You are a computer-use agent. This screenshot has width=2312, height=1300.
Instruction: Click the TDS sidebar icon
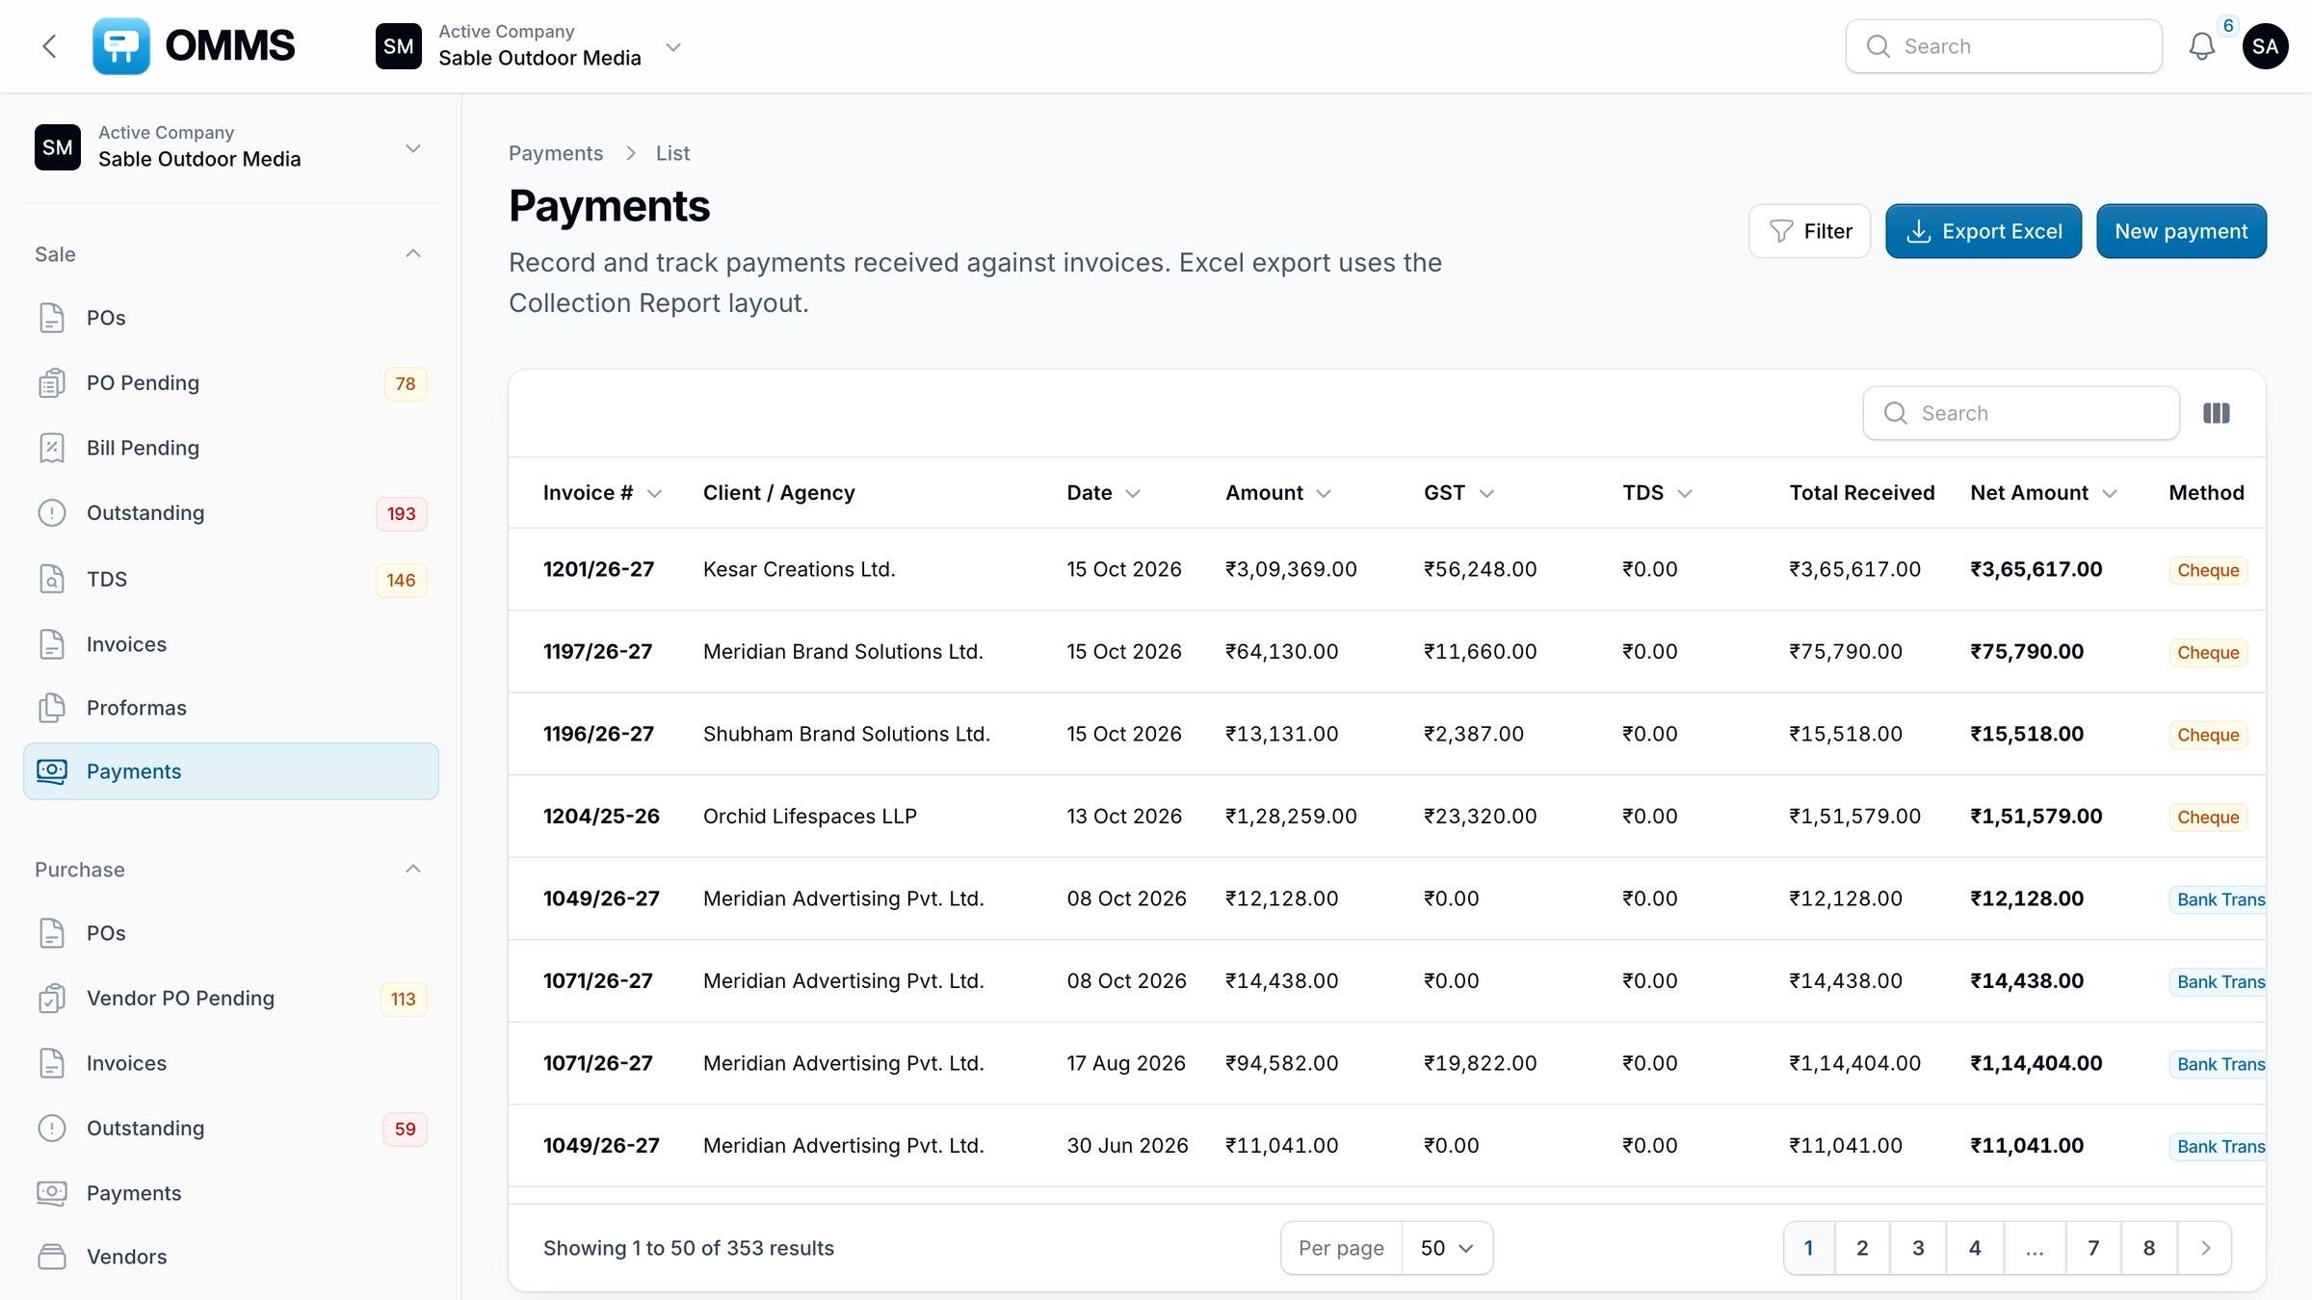coord(52,579)
